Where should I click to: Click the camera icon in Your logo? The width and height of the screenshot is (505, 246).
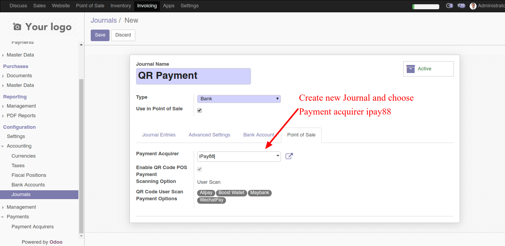tap(17, 27)
